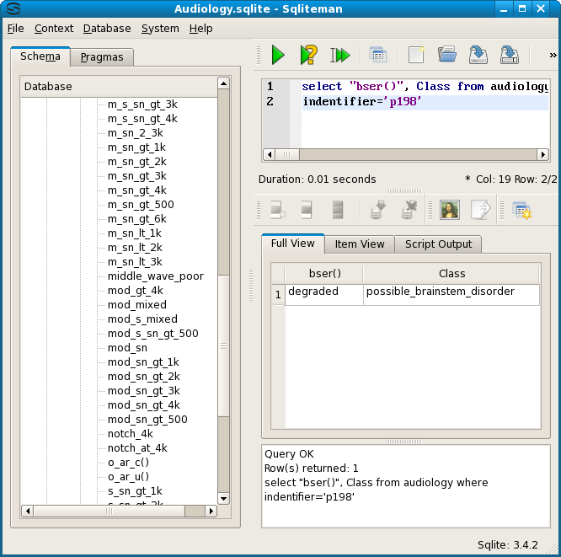Viewport: 561px width, 557px height.
Task: Click the new SQL file icon
Action: (415, 56)
